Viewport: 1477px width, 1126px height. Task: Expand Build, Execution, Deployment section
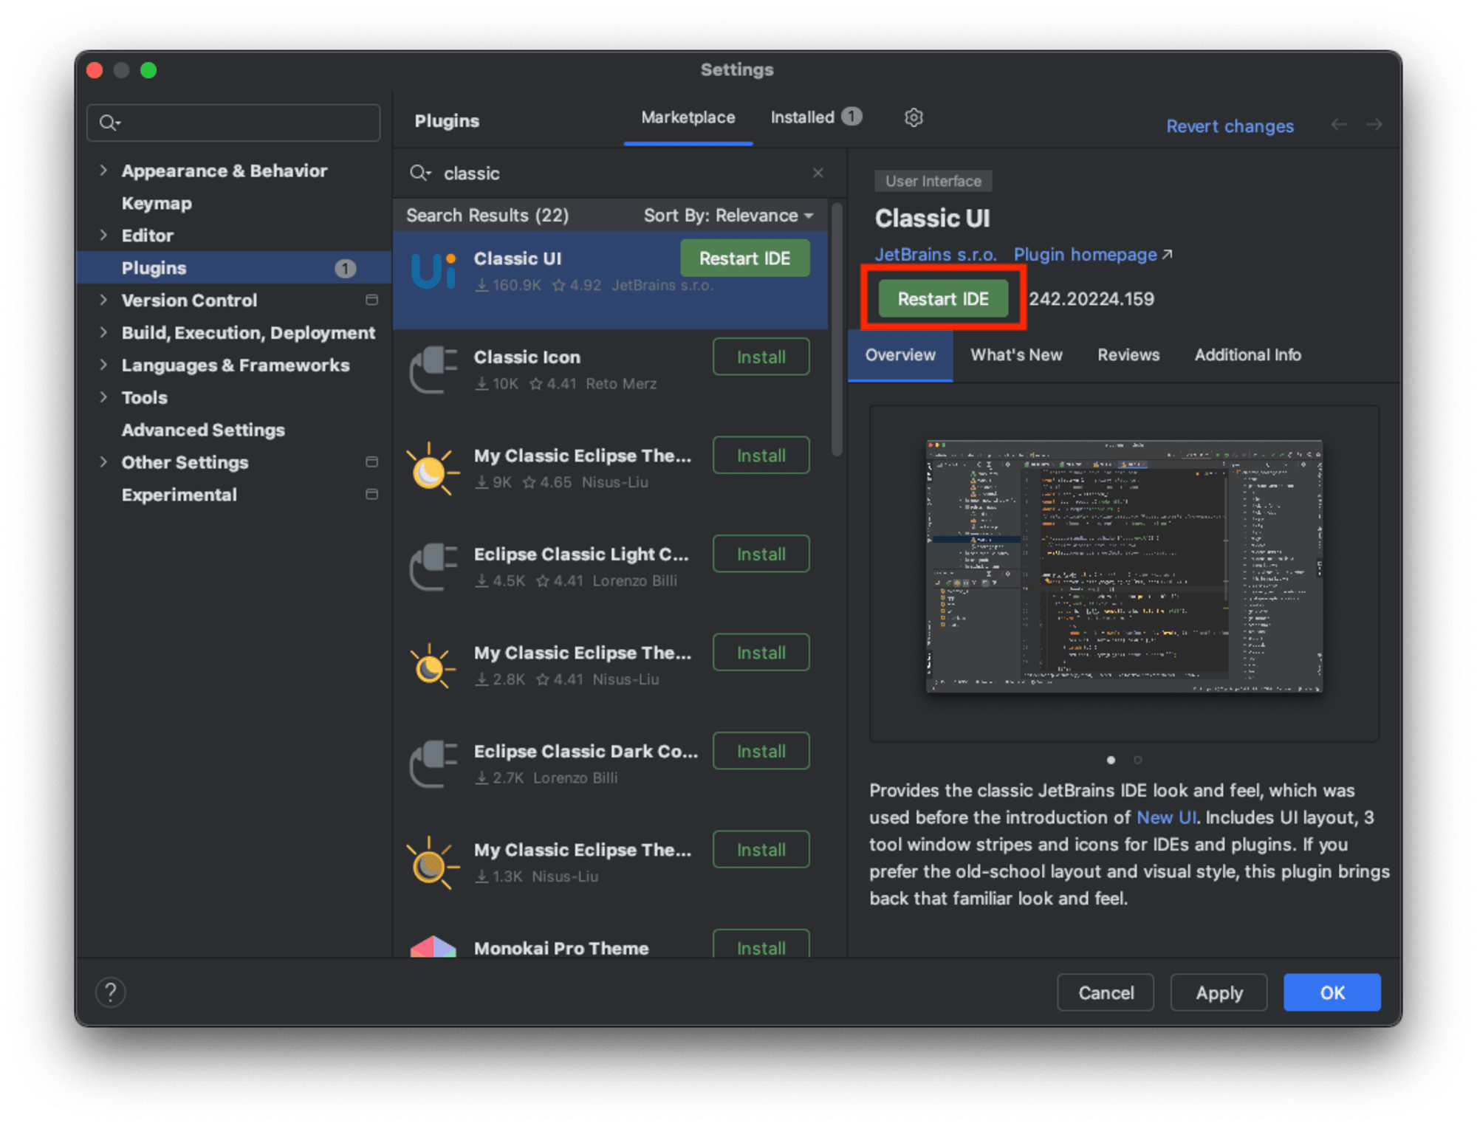103,332
